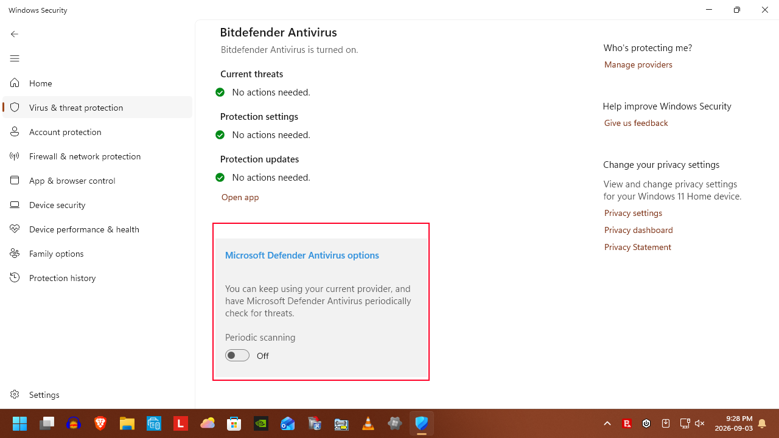Click Give us feedback link
779x438 pixels.
pyautogui.click(x=636, y=123)
